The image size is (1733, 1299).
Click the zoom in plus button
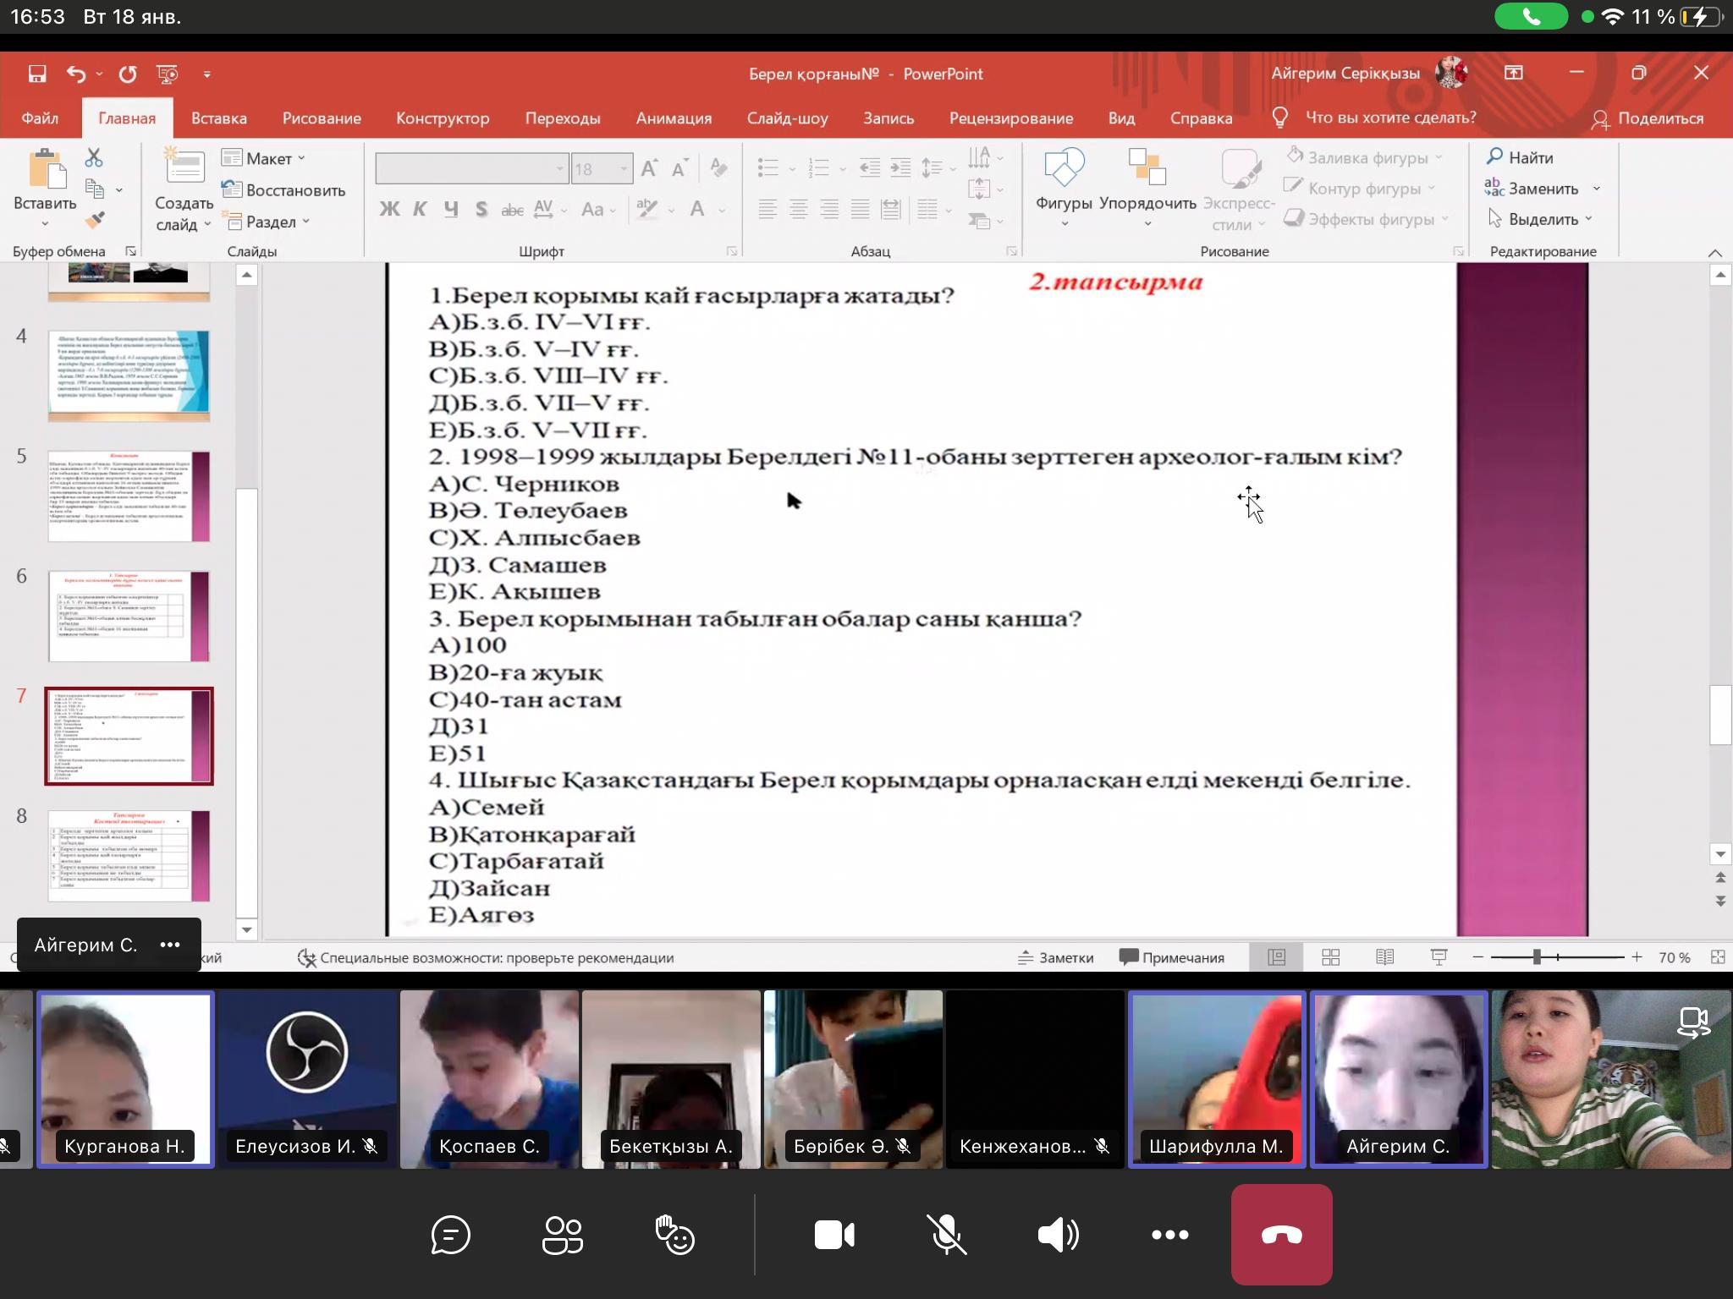click(x=1637, y=957)
